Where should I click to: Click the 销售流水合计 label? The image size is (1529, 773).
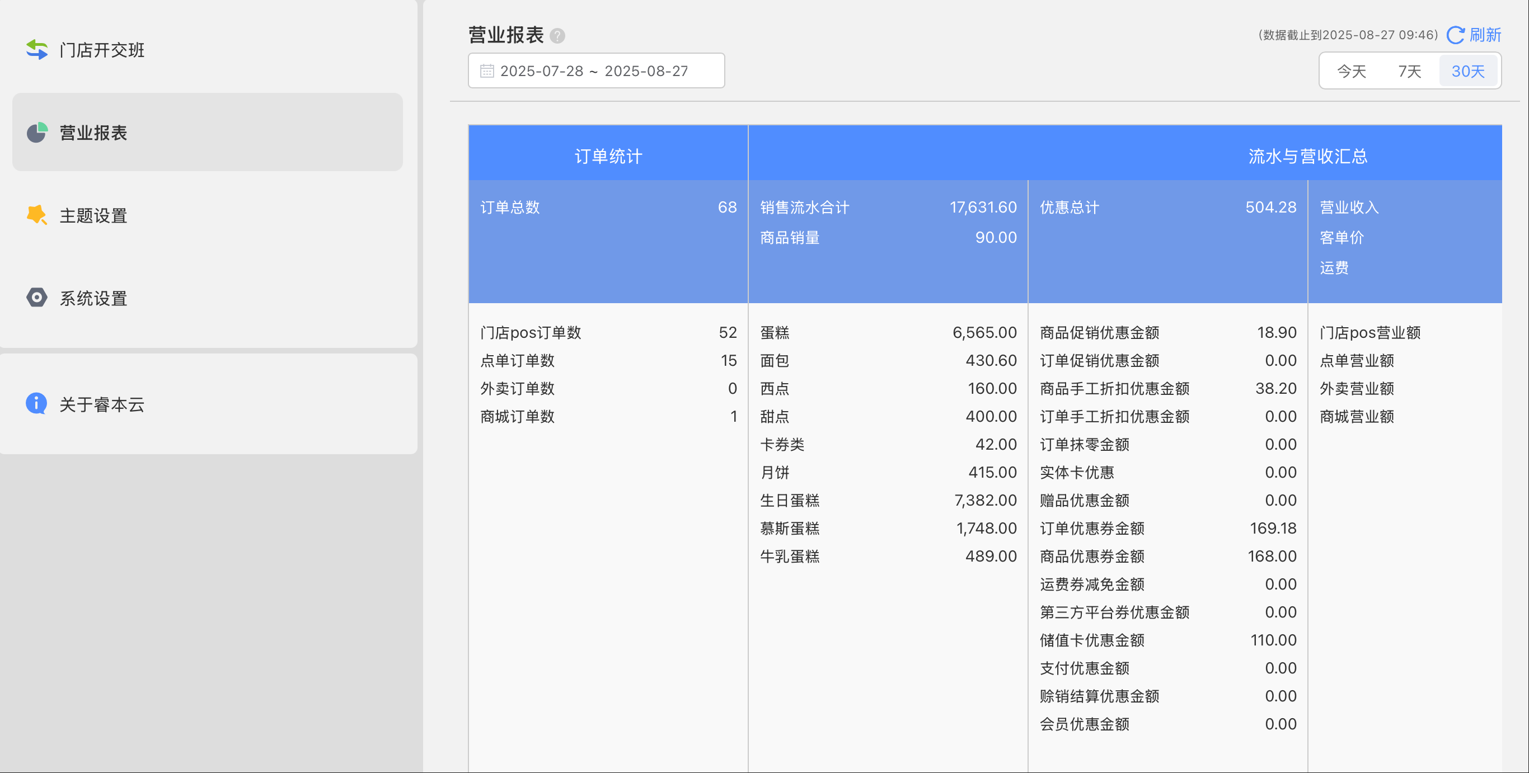click(805, 207)
